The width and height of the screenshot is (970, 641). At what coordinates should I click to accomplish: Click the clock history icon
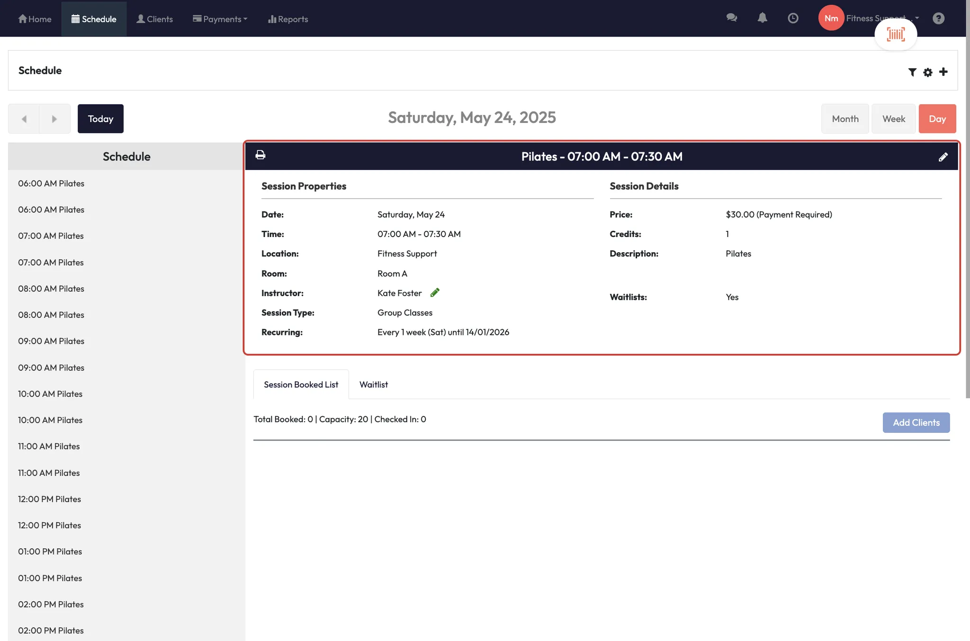click(x=793, y=18)
